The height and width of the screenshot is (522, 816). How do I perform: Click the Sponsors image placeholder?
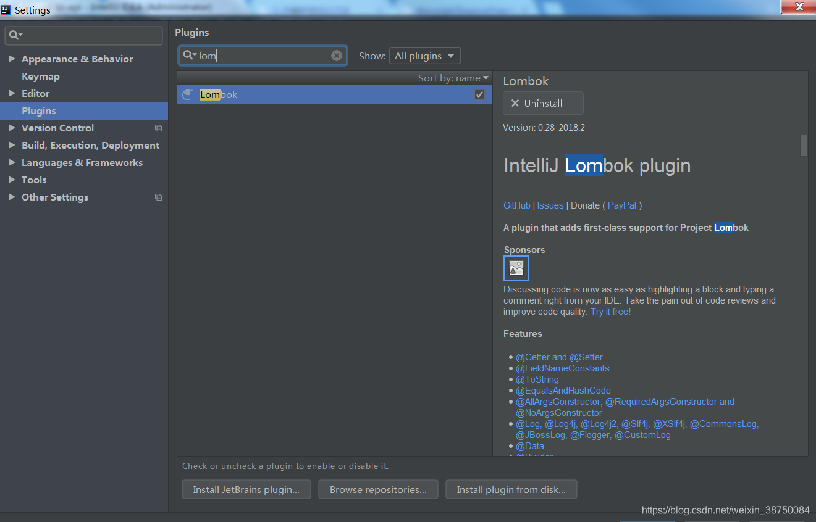pos(516,268)
